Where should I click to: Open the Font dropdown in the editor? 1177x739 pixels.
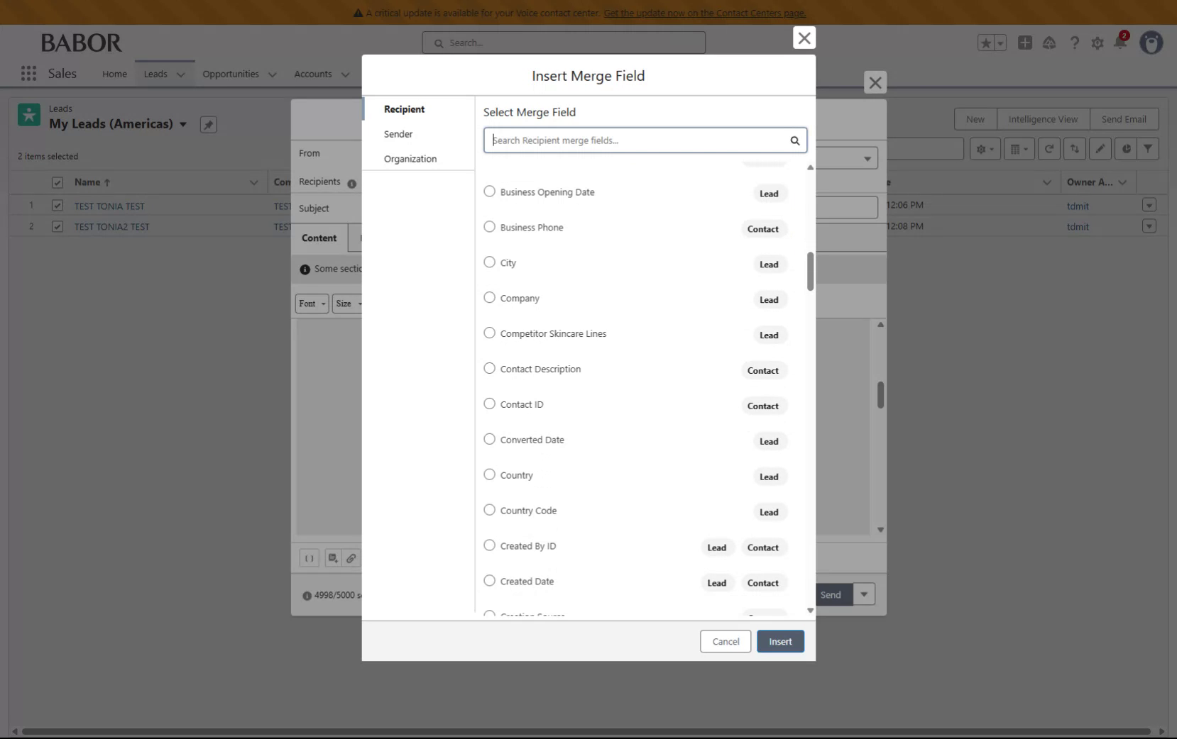click(312, 304)
